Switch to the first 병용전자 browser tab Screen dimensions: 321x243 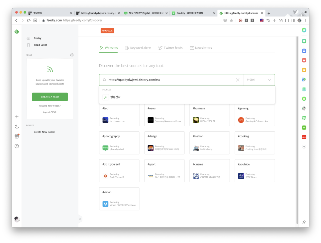pyautogui.click(x=50, y=13)
